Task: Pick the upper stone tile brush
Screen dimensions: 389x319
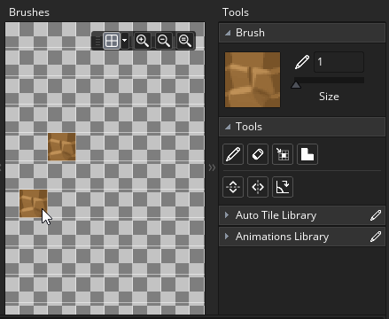Action: point(62,147)
